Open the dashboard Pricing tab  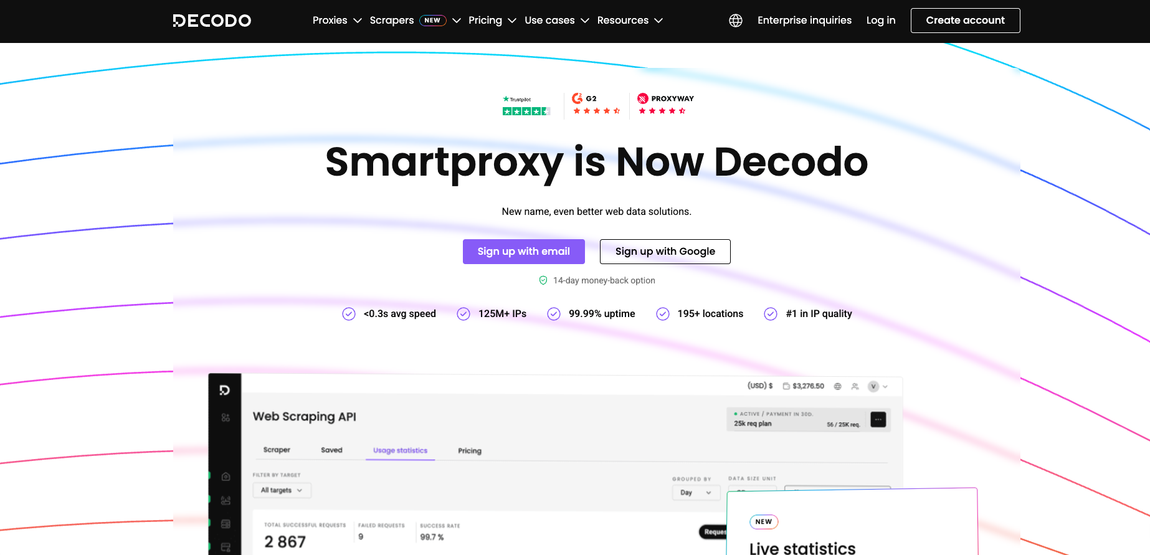click(470, 451)
